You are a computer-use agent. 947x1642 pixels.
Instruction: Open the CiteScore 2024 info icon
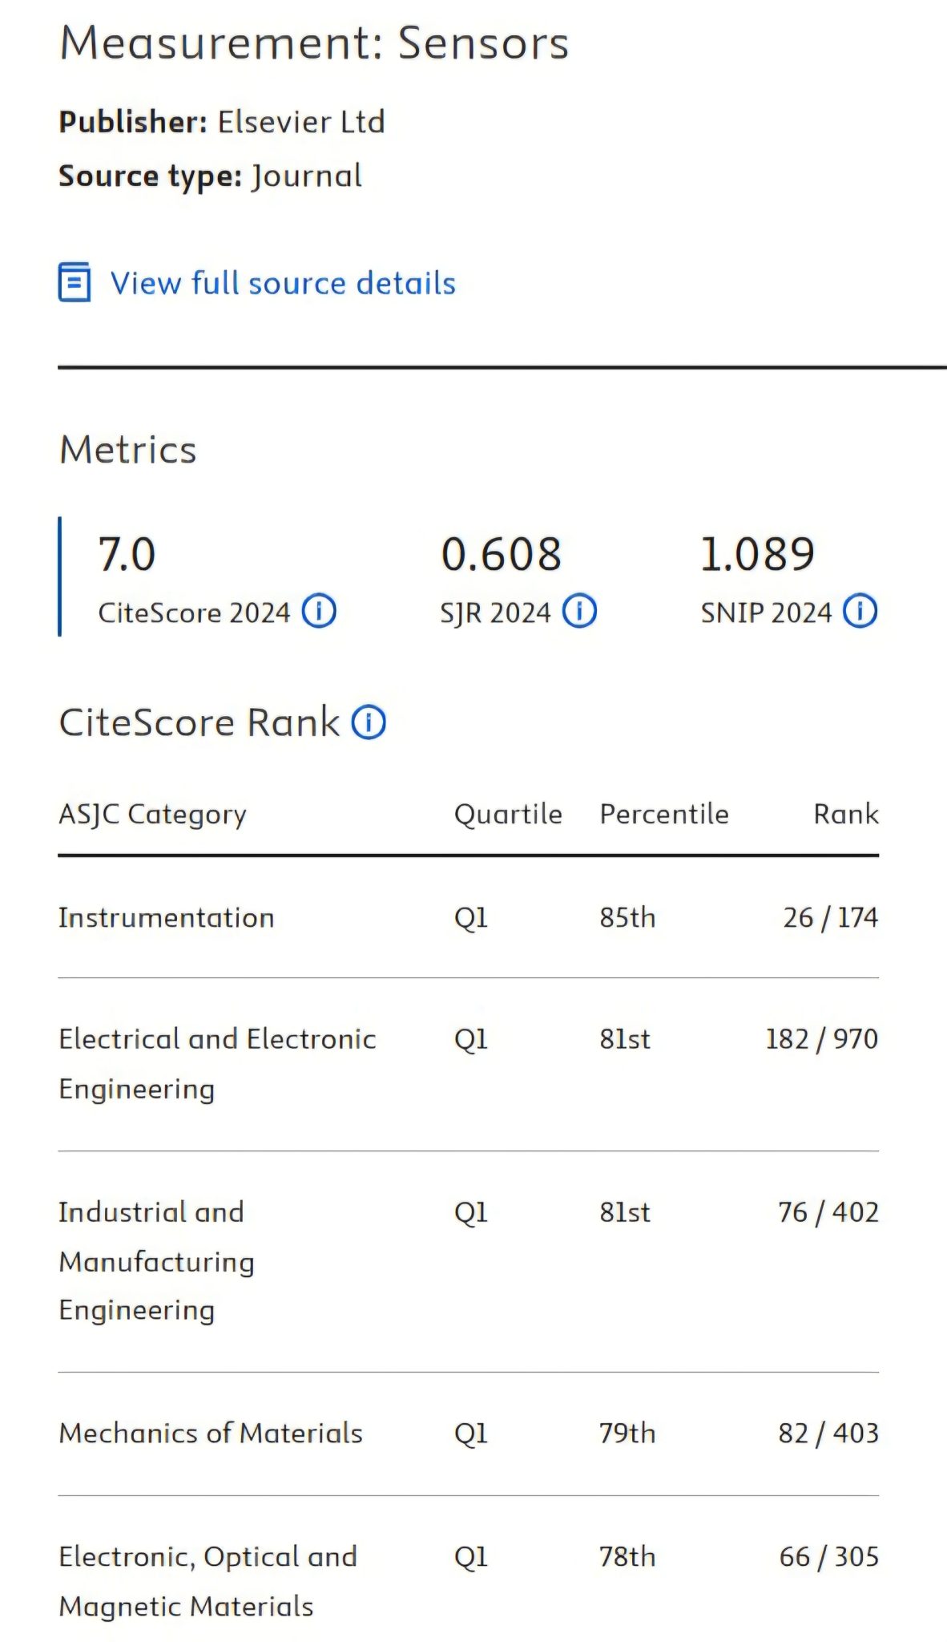click(x=319, y=612)
